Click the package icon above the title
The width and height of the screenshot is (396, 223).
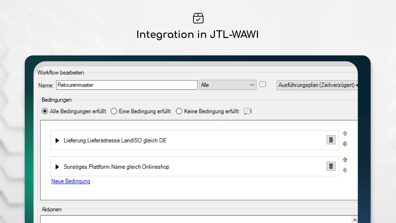point(198,18)
